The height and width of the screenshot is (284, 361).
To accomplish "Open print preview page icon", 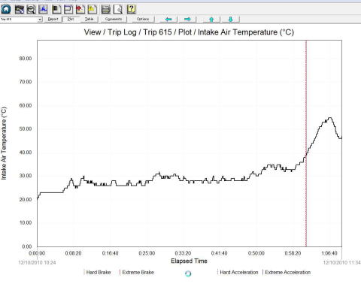I will [118, 10].
